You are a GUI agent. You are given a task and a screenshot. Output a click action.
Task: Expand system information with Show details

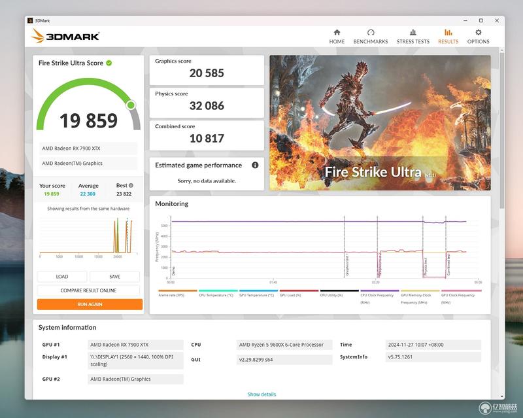pos(262,394)
